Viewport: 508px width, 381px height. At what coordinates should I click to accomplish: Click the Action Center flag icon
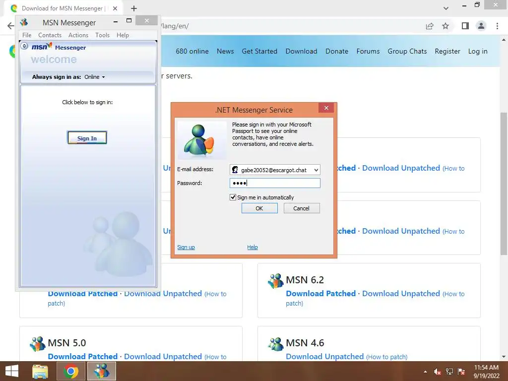tap(461, 372)
